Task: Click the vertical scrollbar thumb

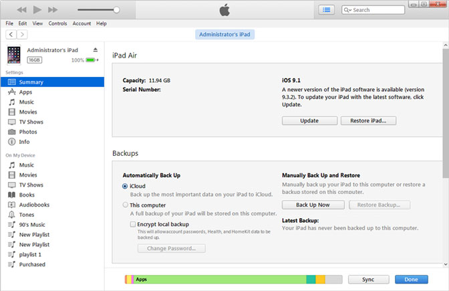Action: pyautogui.click(x=446, y=113)
